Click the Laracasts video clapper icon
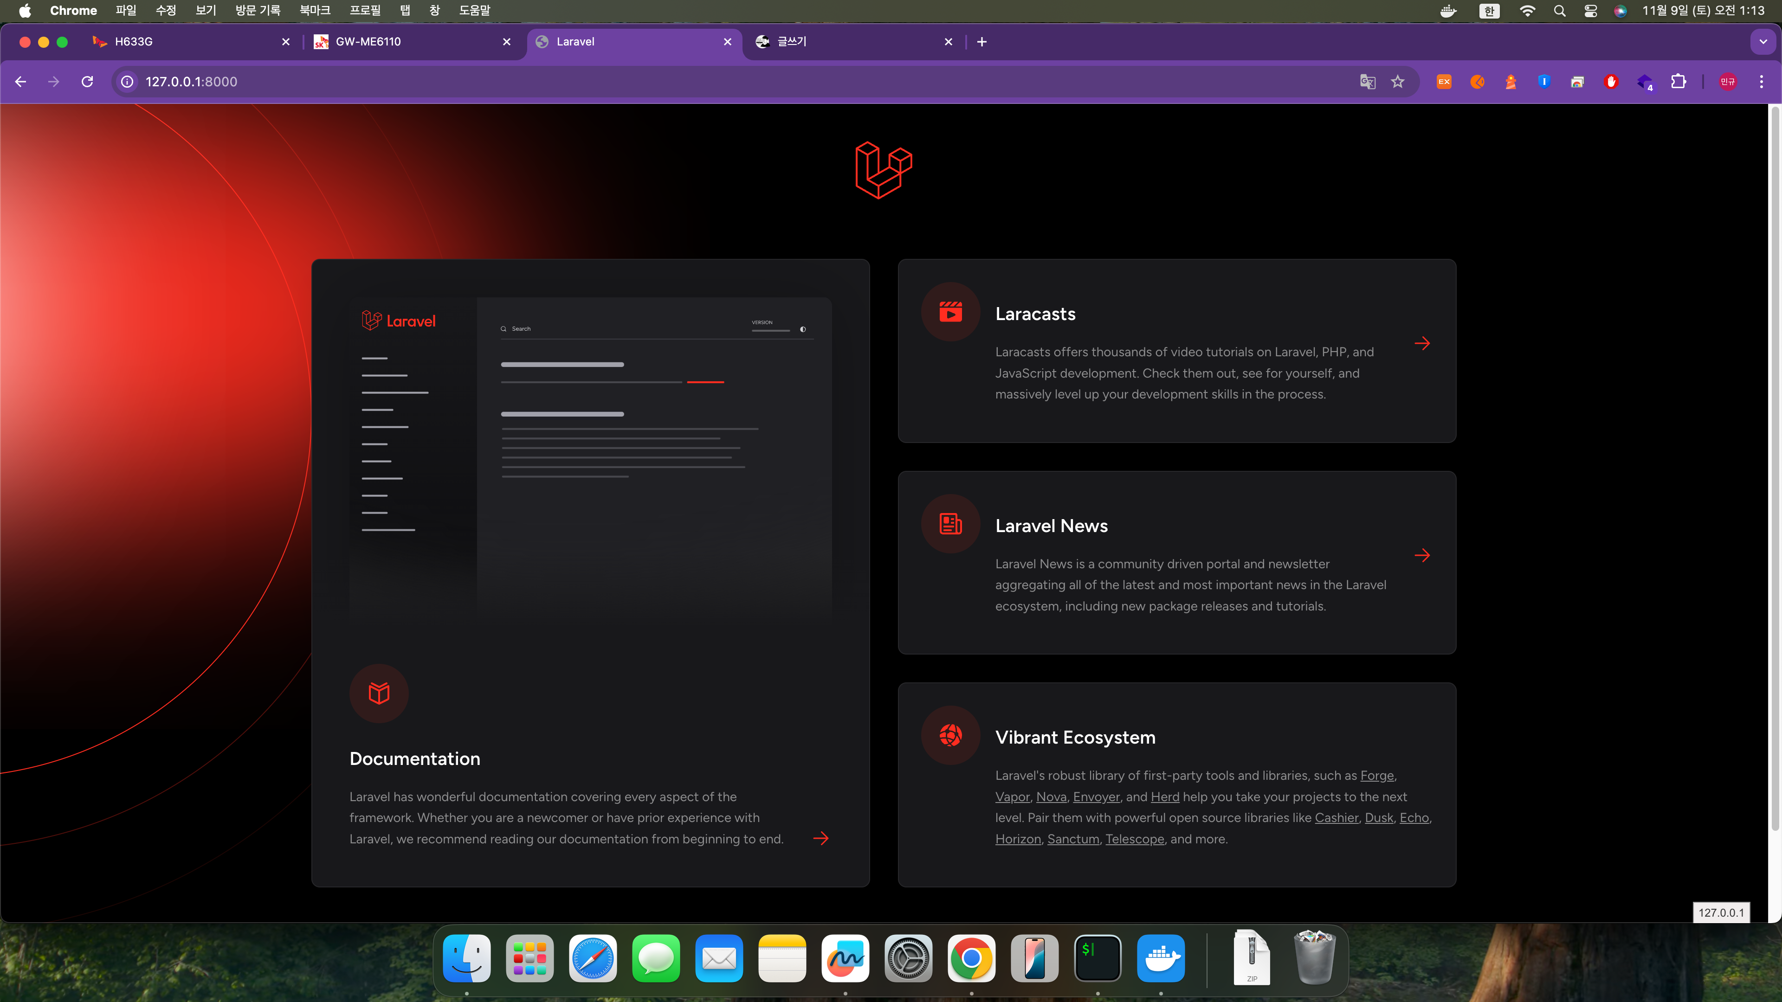1782x1002 pixels. coord(950,312)
